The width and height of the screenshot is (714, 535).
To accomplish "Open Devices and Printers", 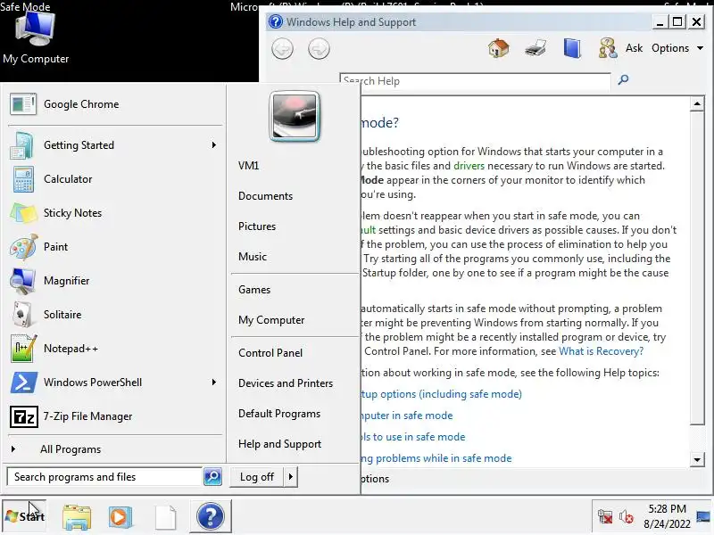I will [x=286, y=383].
